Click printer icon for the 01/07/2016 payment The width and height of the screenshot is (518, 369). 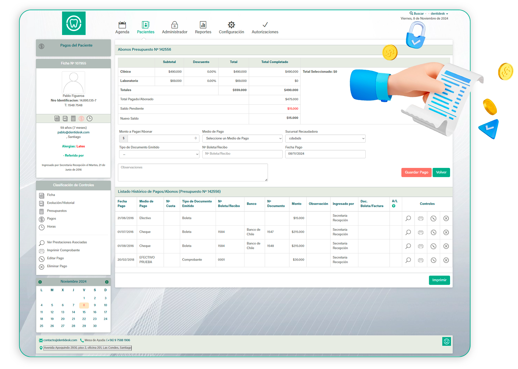(x=420, y=232)
